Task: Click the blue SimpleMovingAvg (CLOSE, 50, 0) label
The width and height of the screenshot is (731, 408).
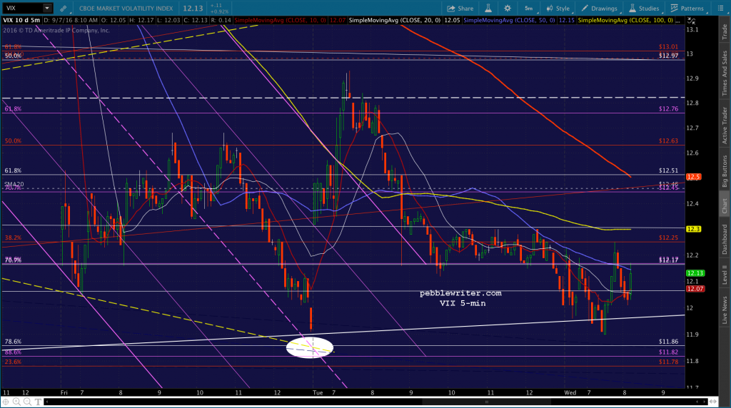Action: click(509, 21)
